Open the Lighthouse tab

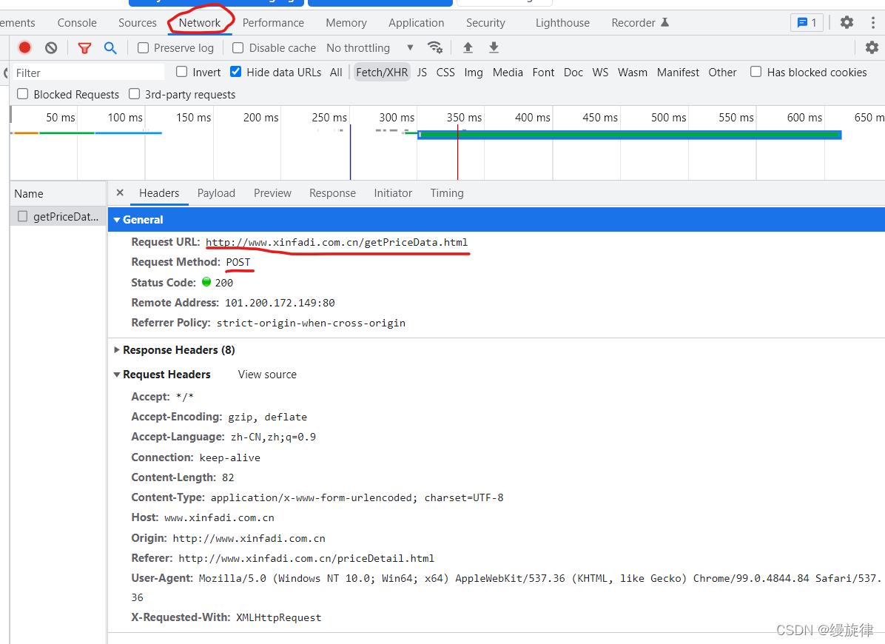point(562,23)
